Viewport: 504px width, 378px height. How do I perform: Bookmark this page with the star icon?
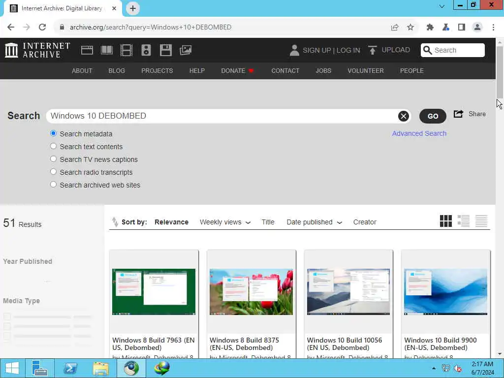[x=410, y=27]
